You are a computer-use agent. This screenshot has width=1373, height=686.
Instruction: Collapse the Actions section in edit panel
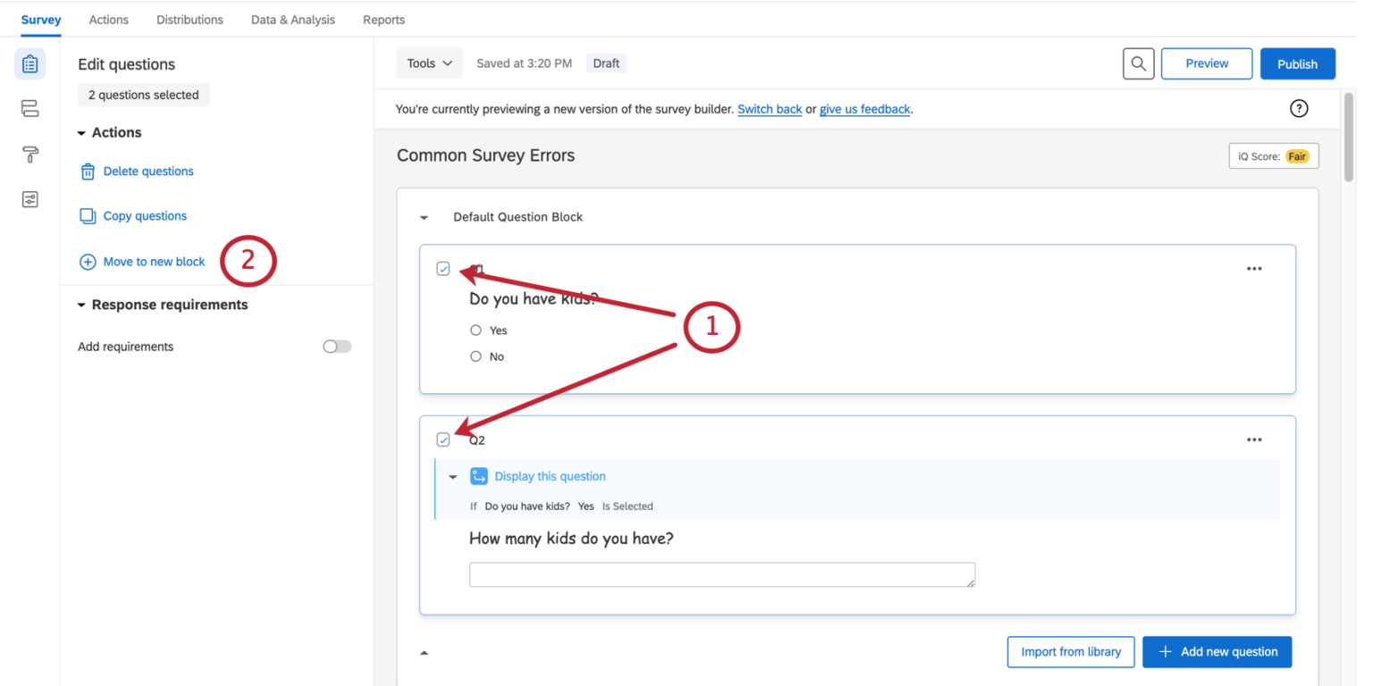click(81, 132)
